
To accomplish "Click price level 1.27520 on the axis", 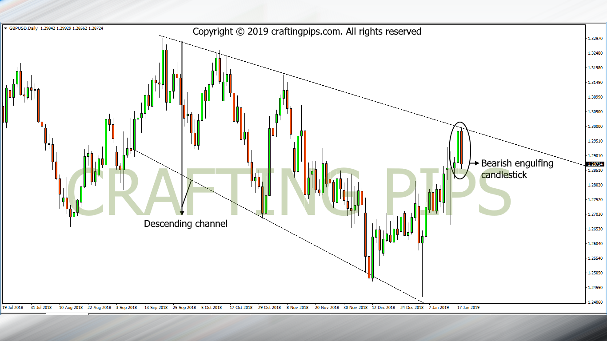I will click(x=595, y=200).
